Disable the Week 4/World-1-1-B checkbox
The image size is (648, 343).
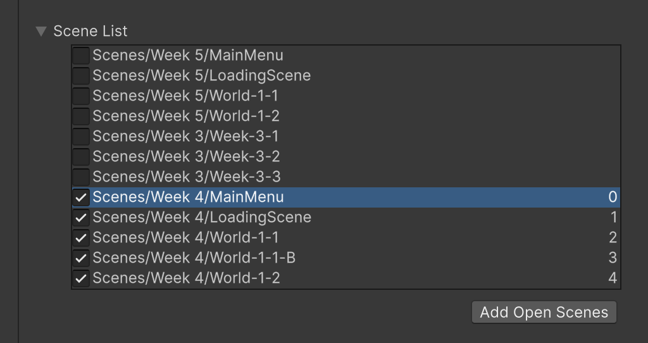pyautogui.click(x=81, y=258)
